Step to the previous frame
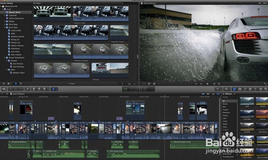 pos(196,84)
